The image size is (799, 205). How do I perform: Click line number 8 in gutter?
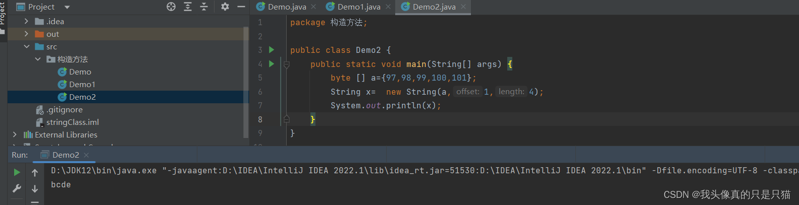[x=260, y=119]
